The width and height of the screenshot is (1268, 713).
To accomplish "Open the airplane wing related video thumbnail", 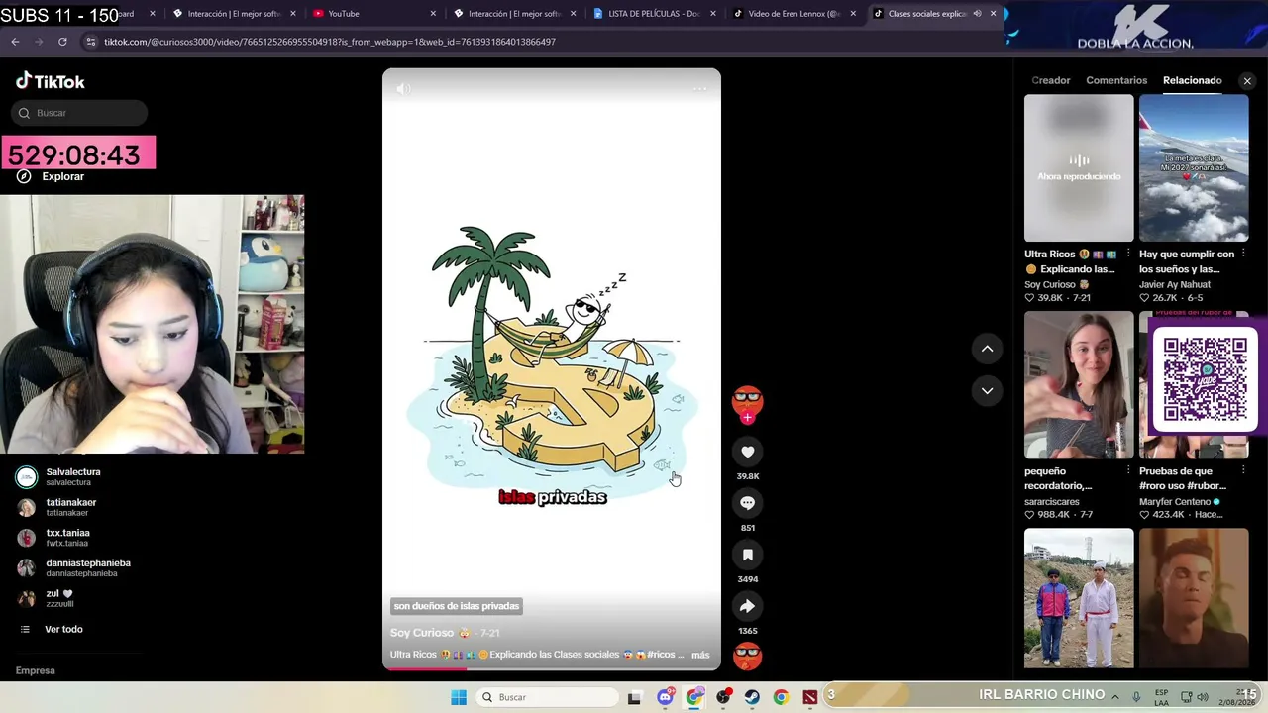I will pos(1194,167).
